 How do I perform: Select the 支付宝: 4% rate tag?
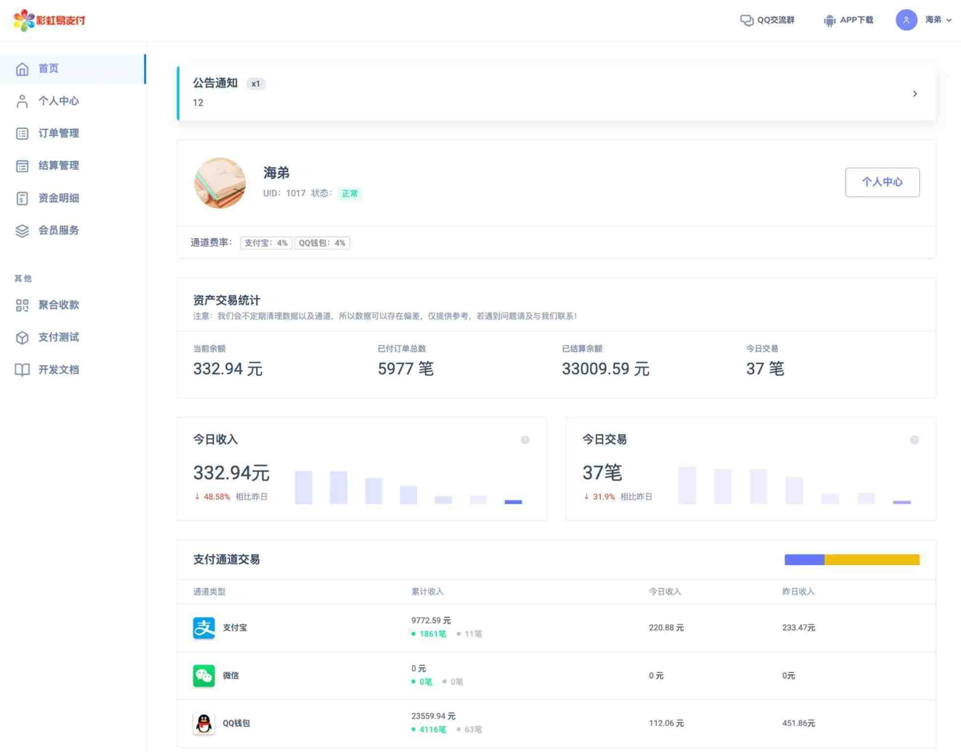coord(266,243)
